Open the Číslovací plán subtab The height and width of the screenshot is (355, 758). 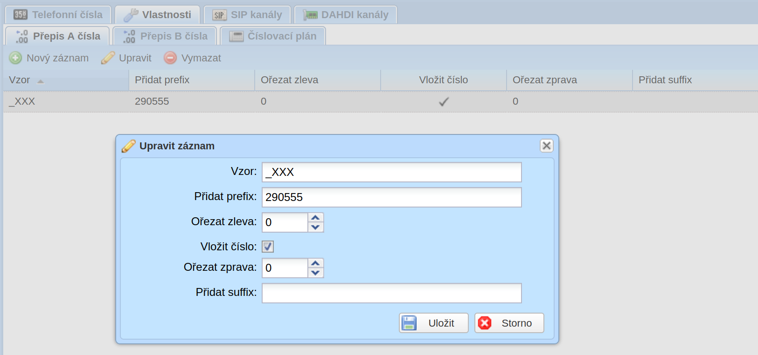[x=273, y=36]
